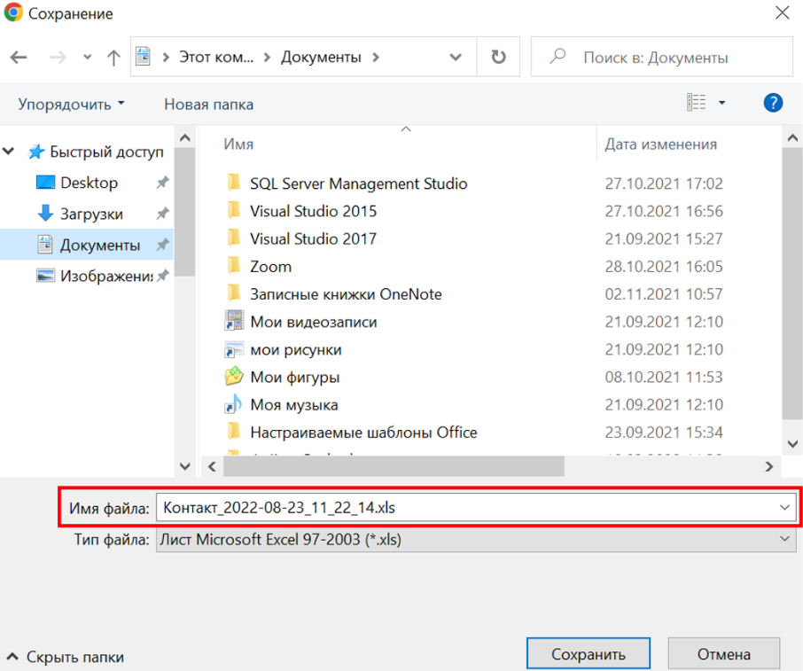Click Скрыть папки to hide folders

[x=66, y=657]
